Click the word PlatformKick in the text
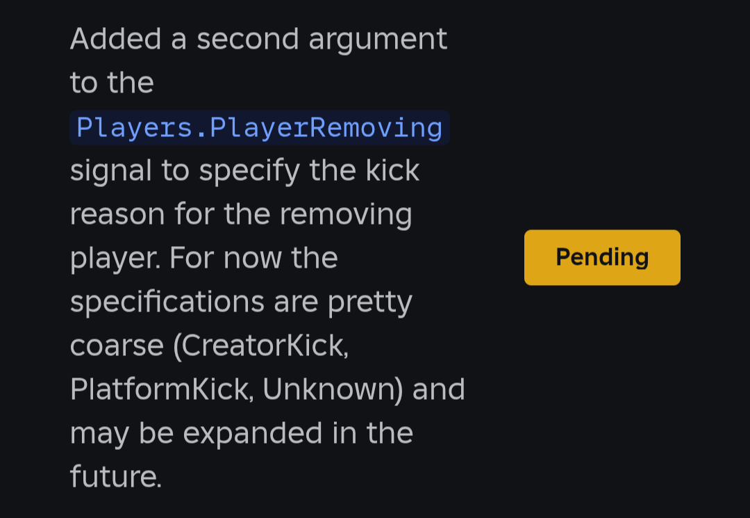Viewport: 750px width, 518px height. click(156, 389)
